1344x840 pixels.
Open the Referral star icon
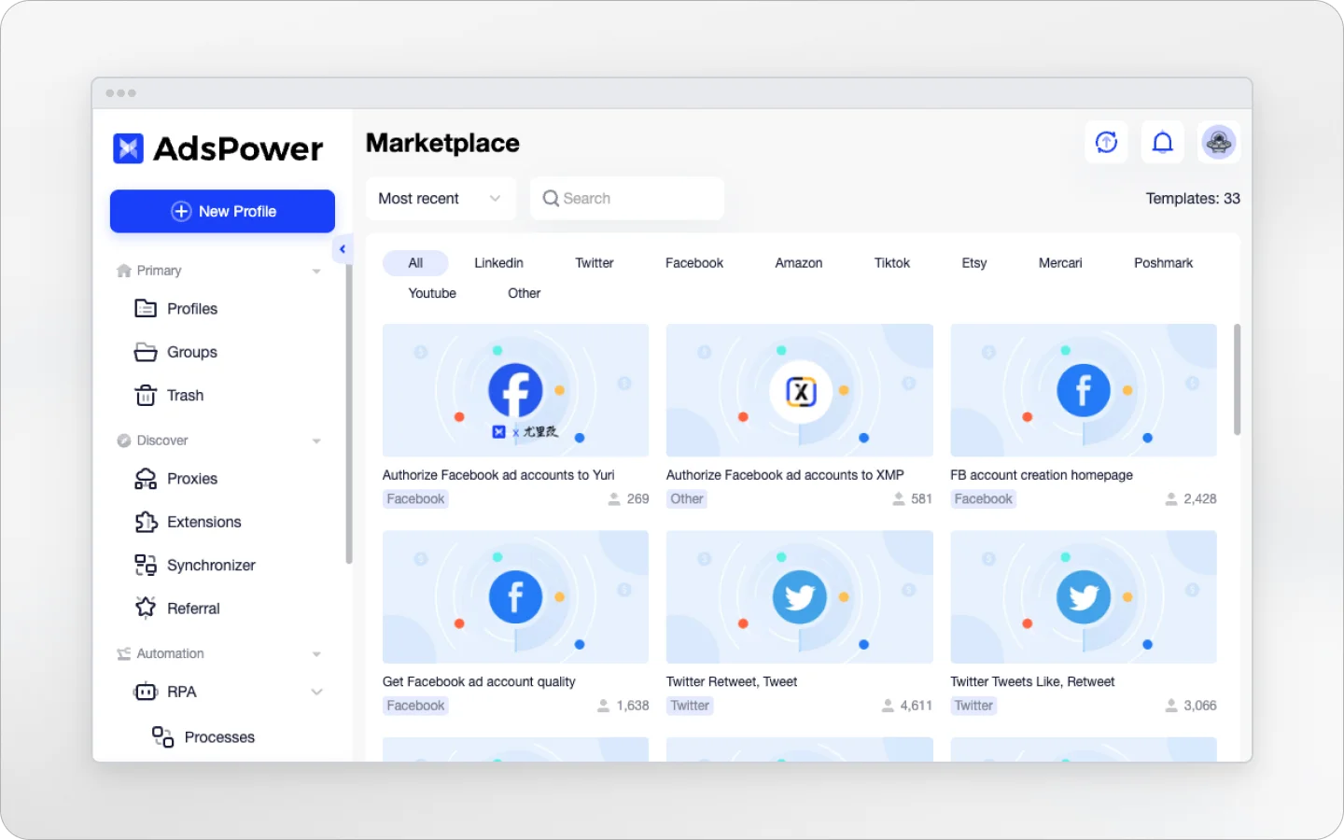coord(146,608)
